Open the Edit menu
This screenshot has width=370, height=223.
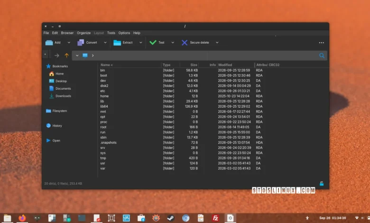[x=55, y=33]
